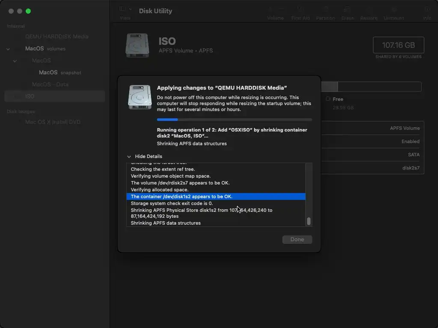Image resolution: width=438 pixels, height=328 pixels.
Task: Click the Partition toolbar icon
Action: [x=326, y=9]
